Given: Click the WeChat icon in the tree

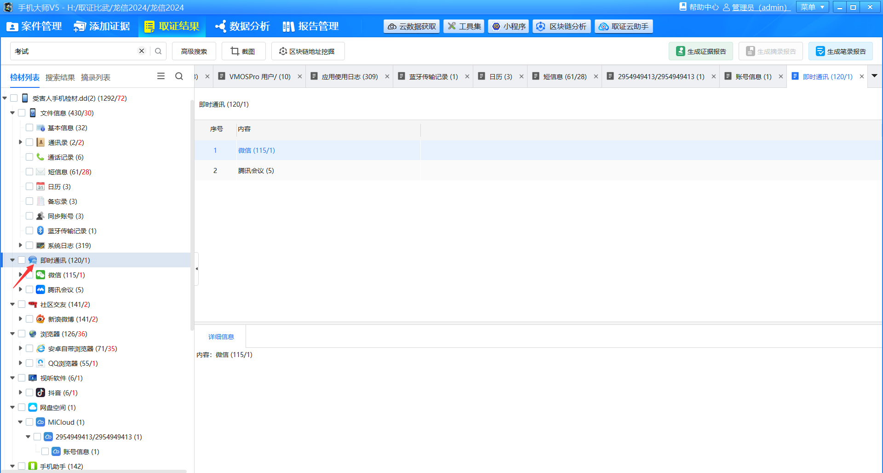Looking at the screenshot, I should 40,275.
